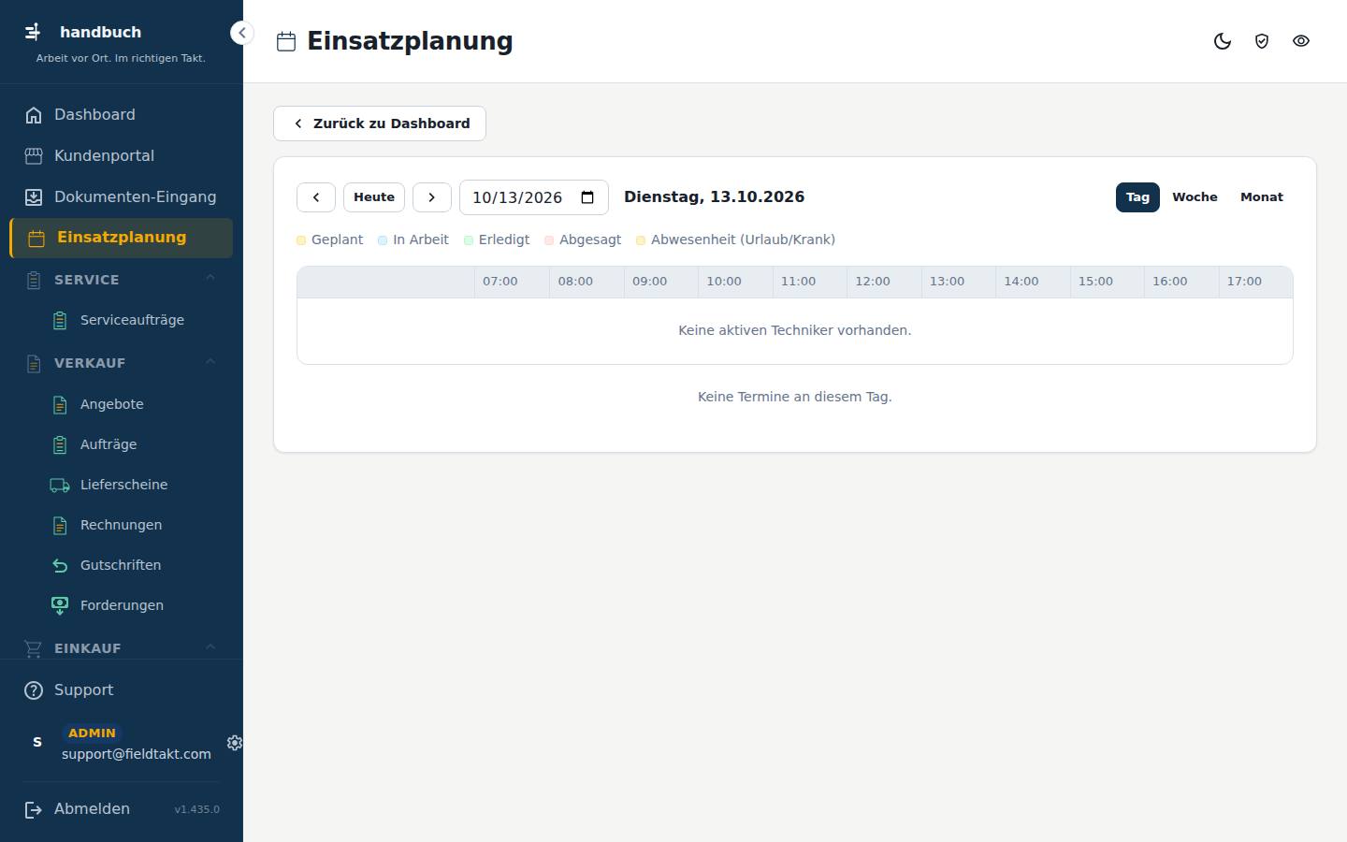Click the ADMIN role badge

92,733
